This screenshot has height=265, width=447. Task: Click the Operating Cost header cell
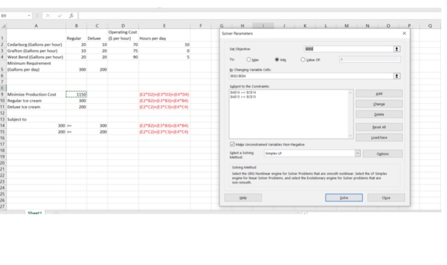(x=123, y=35)
